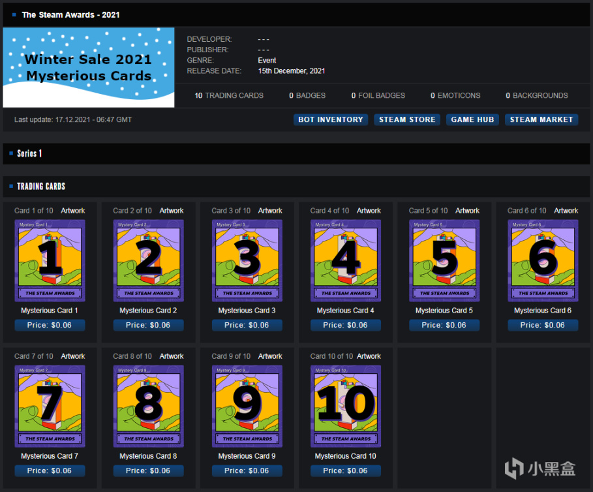Click The Steam Awards - 2021 title

[70, 15]
